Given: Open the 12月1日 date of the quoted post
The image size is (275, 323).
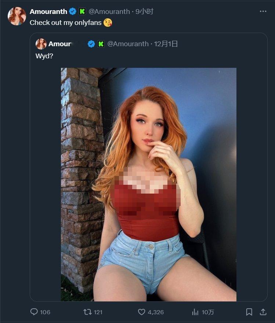Looking at the screenshot, I should pyautogui.click(x=166, y=44).
